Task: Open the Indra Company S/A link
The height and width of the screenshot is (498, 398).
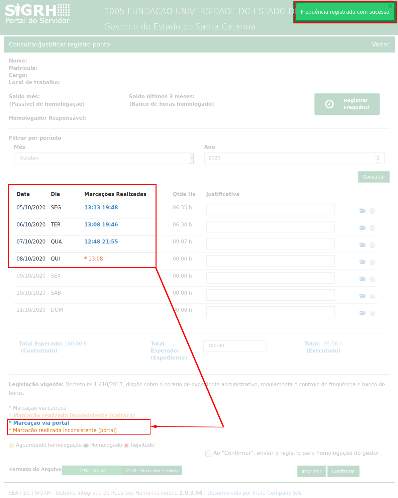Action: (255, 493)
